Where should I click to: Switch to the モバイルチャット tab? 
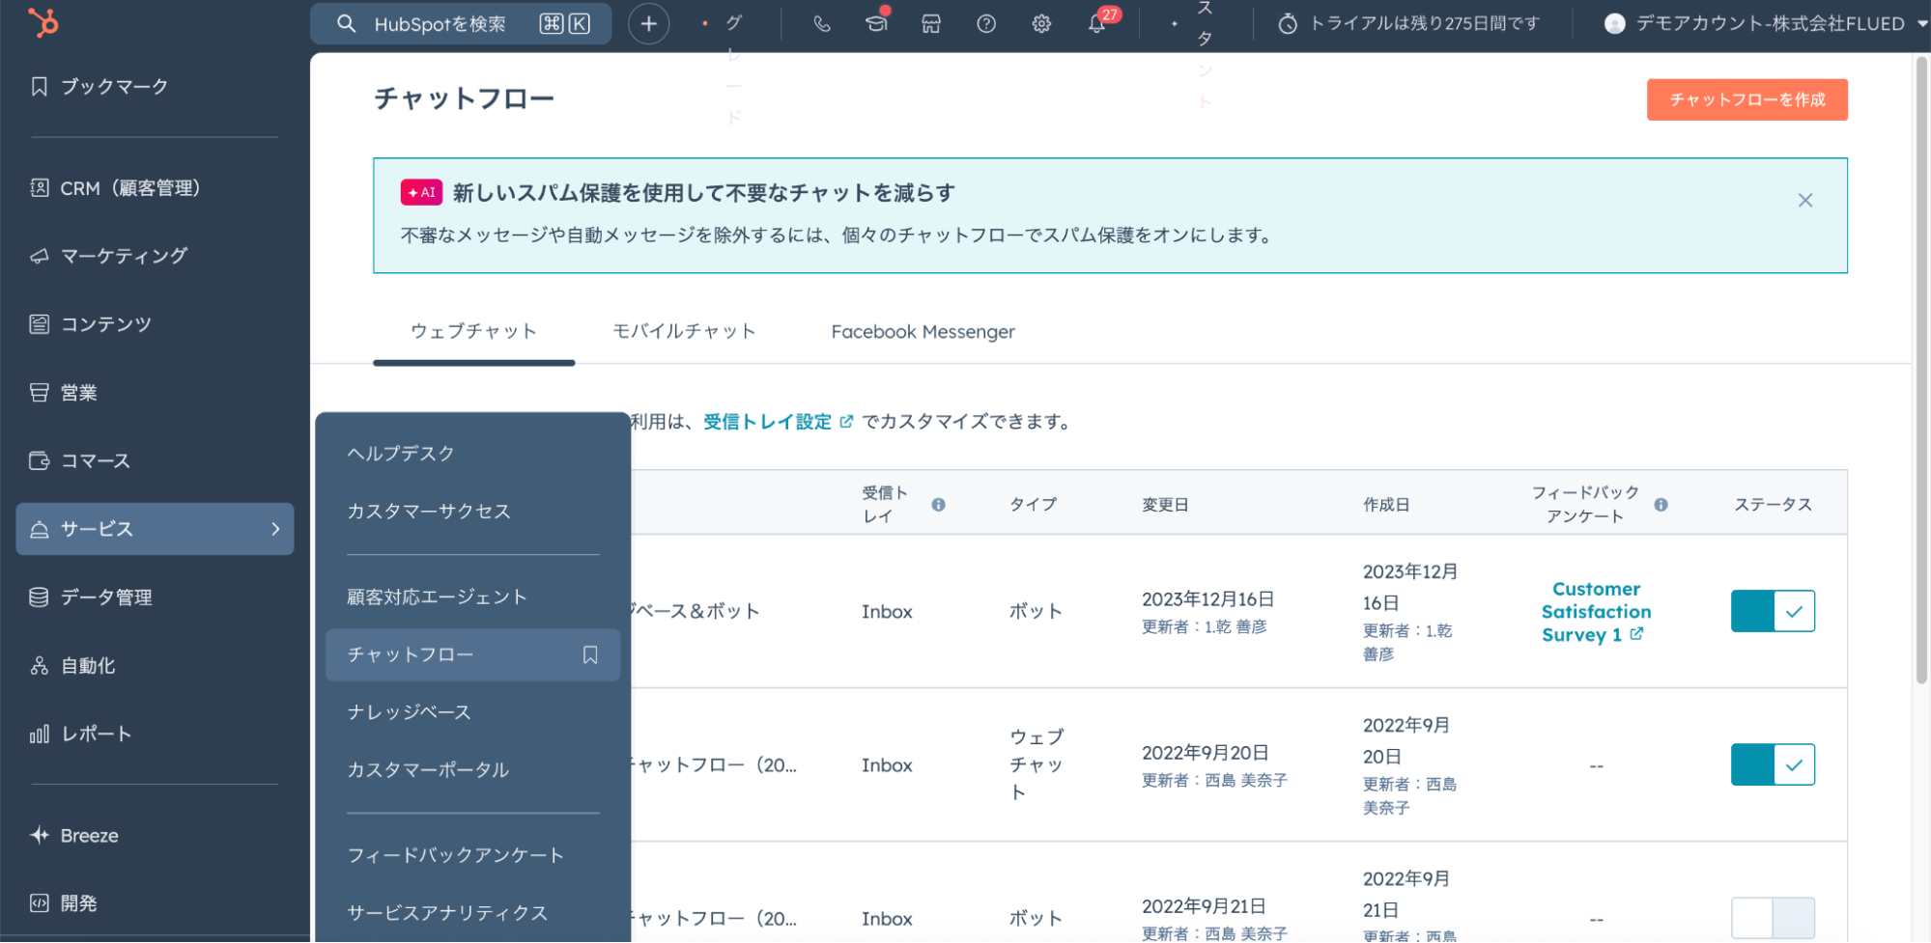[684, 331]
